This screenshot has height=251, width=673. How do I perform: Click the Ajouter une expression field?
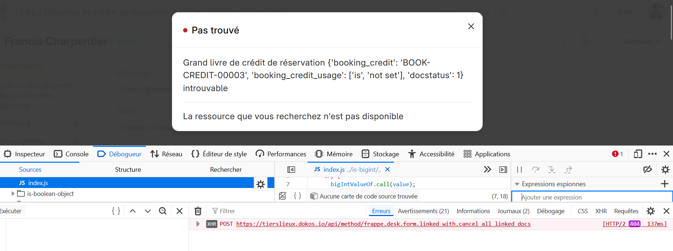(x=591, y=197)
